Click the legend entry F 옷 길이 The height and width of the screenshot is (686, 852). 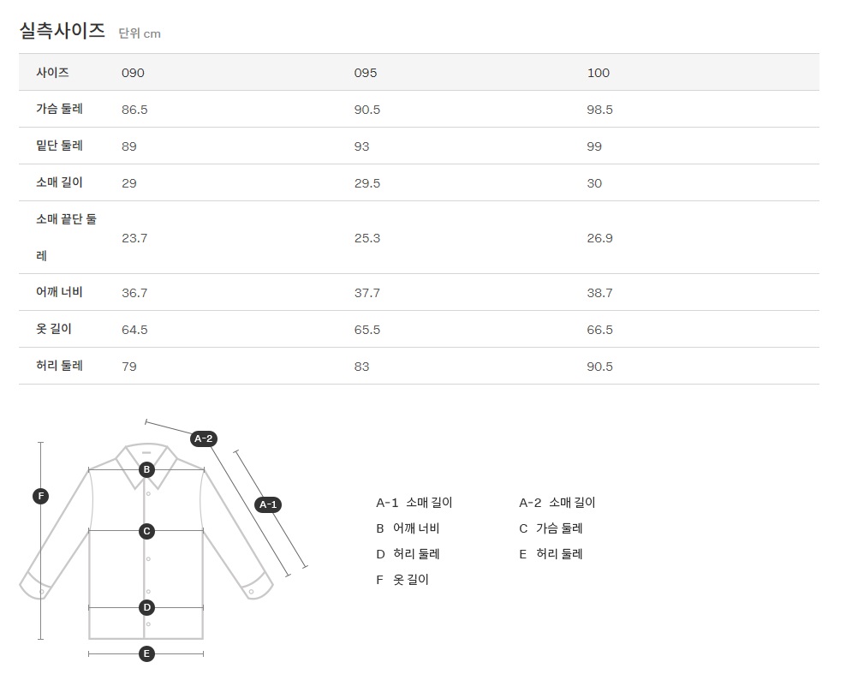pyautogui.click(x=402, y=580)
